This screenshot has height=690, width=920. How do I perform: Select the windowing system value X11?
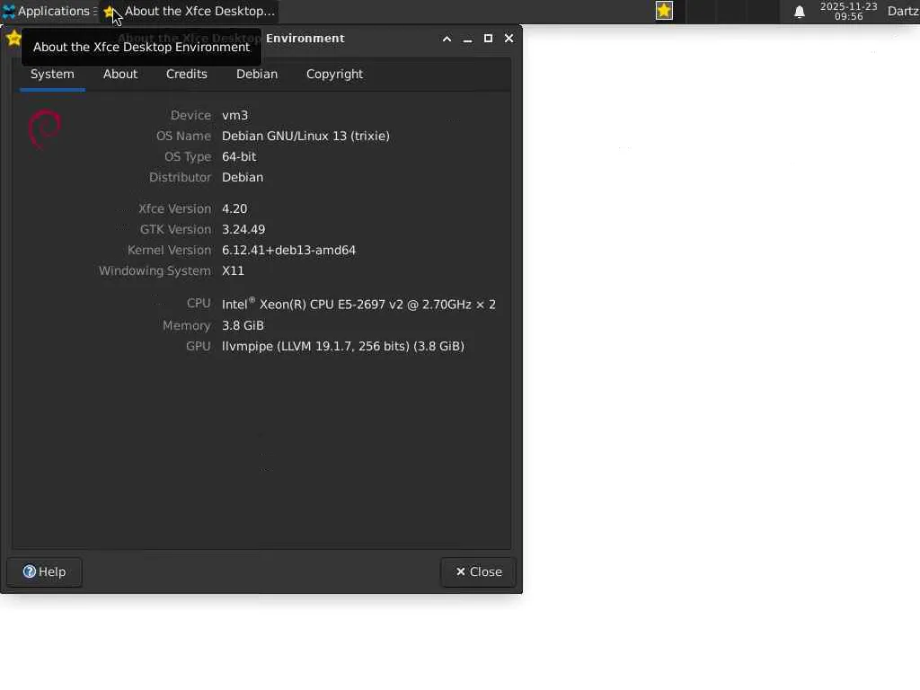(233, 270)
